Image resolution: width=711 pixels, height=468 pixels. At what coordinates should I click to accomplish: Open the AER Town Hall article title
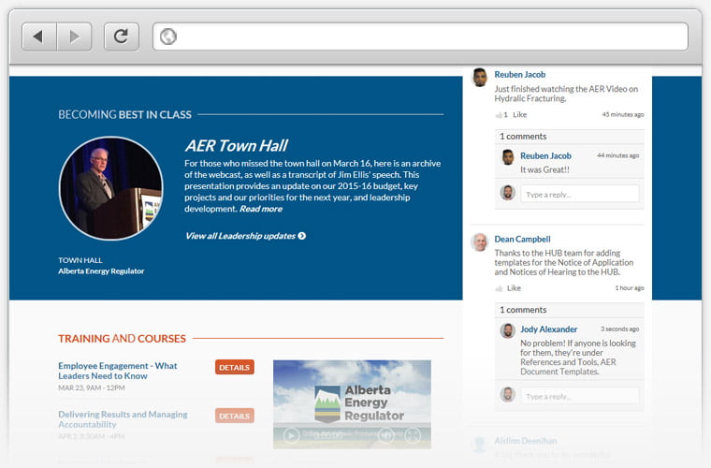pyautogui.click(x=237, y=146)
